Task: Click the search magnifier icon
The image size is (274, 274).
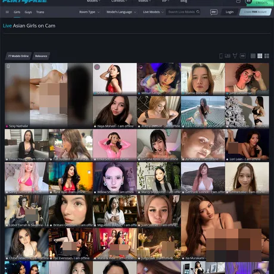Action: [x=198, y=12]
